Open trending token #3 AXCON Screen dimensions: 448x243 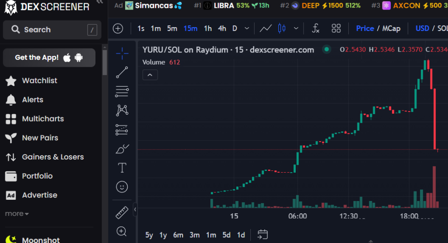(x=409, y=5)
